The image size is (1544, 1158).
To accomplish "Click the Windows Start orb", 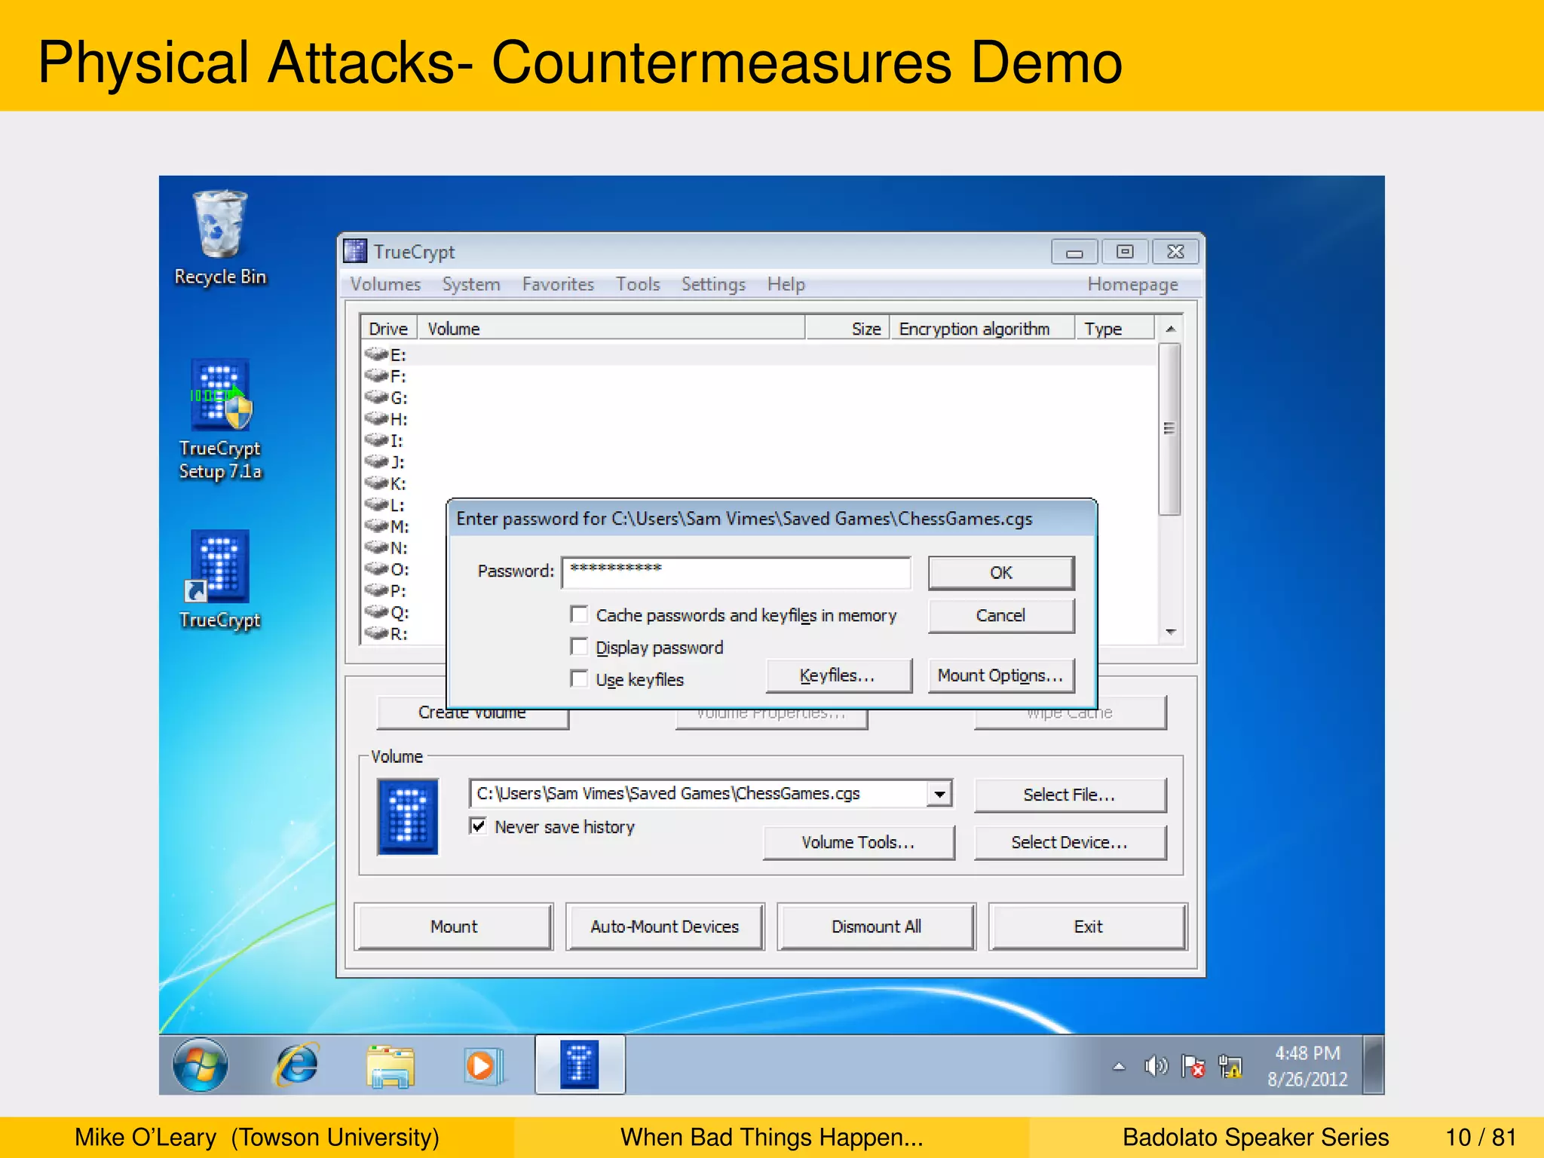I will pyautogui.click(x=200, y=1065).
